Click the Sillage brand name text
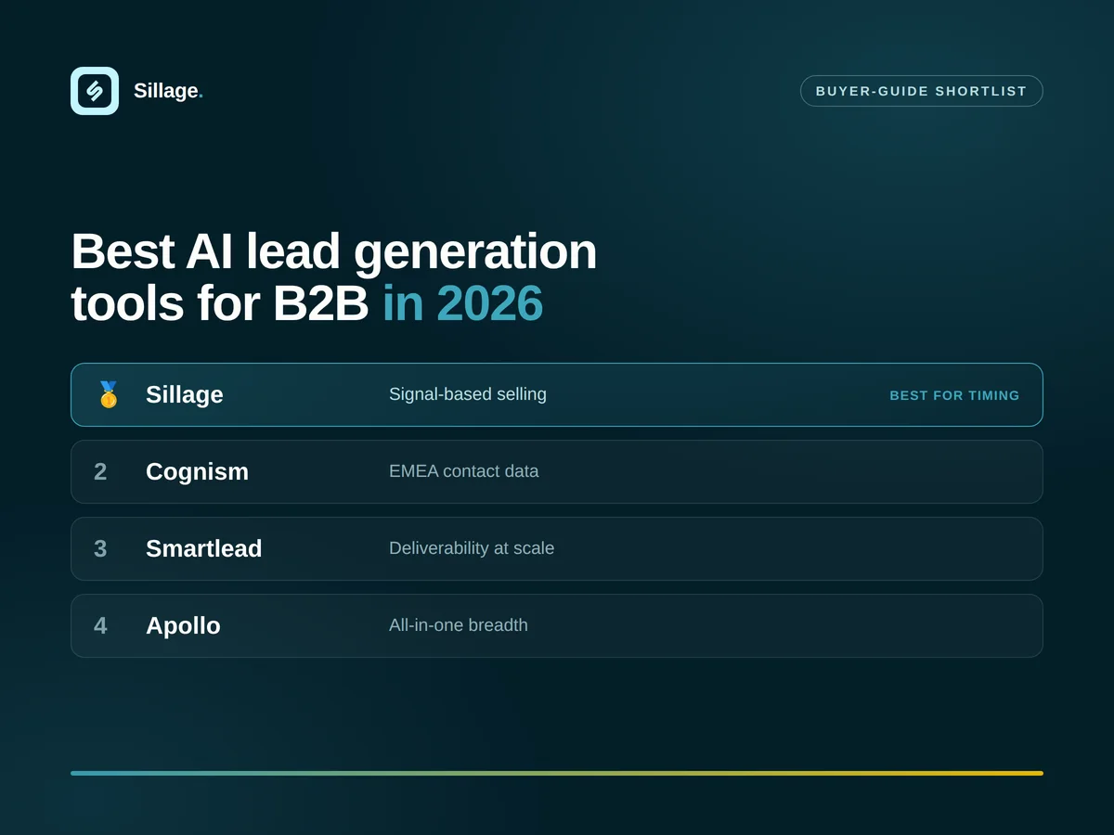The image size is (1114, 835). [x=168, y=91]
